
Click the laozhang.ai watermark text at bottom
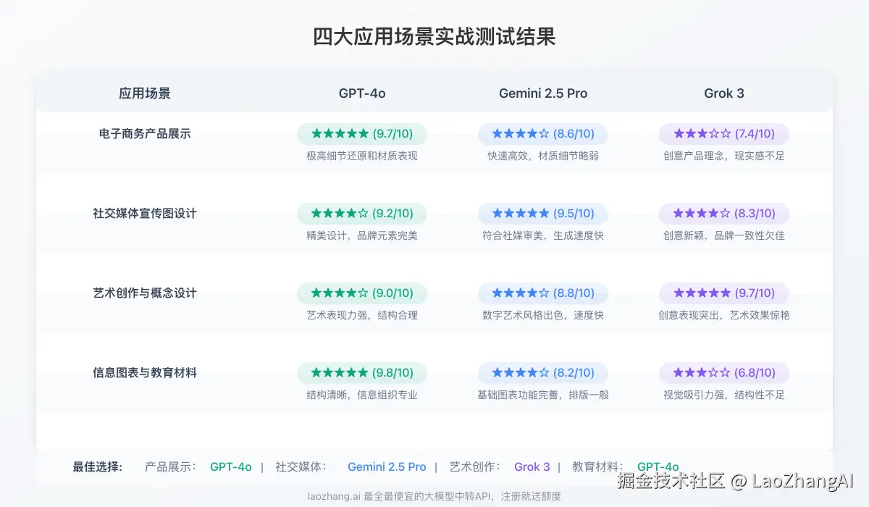434,496
